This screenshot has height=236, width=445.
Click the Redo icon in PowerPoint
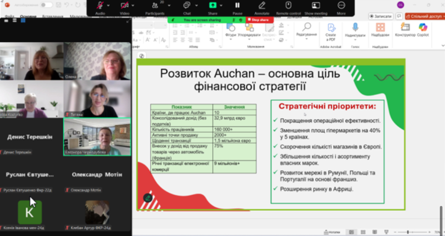77,5
